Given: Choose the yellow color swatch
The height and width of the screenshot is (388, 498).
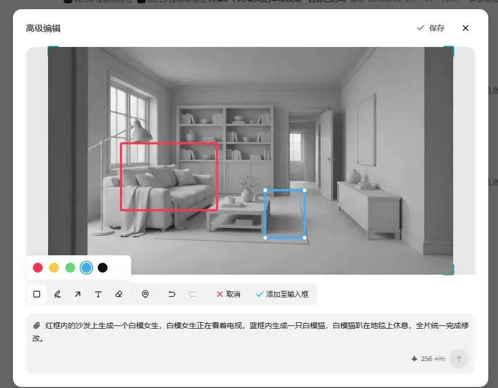Looking at the screenshot, I should [54, 268].
